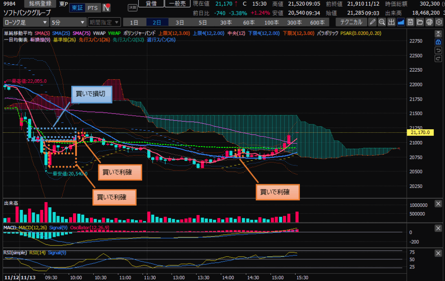
Task: Open the テクニカル indicators button
Action: (352, 22)
